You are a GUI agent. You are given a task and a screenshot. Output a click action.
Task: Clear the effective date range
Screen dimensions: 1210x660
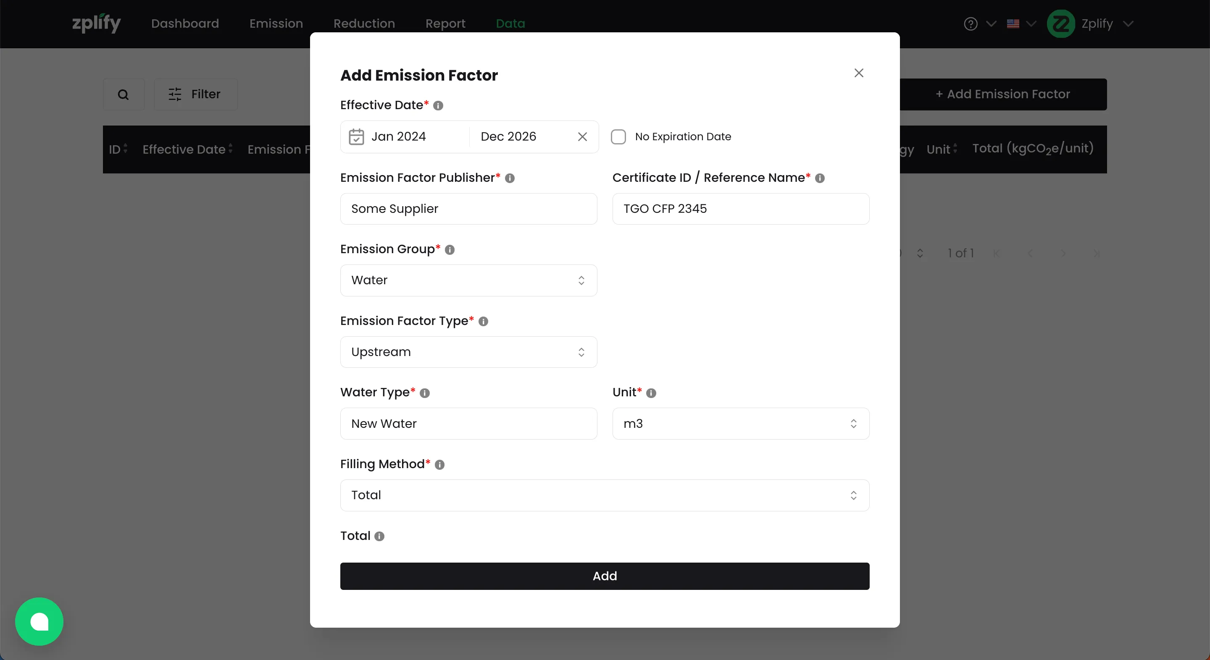click(x=582, y=136)
